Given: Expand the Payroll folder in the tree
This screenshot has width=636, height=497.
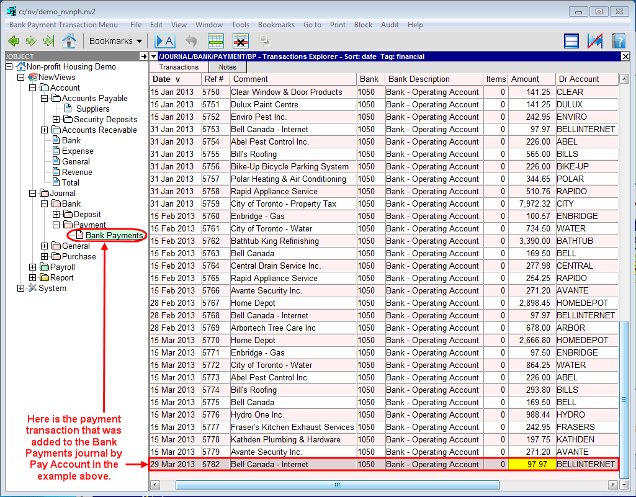Looking at the screenshot, I should tap(34, 267).
